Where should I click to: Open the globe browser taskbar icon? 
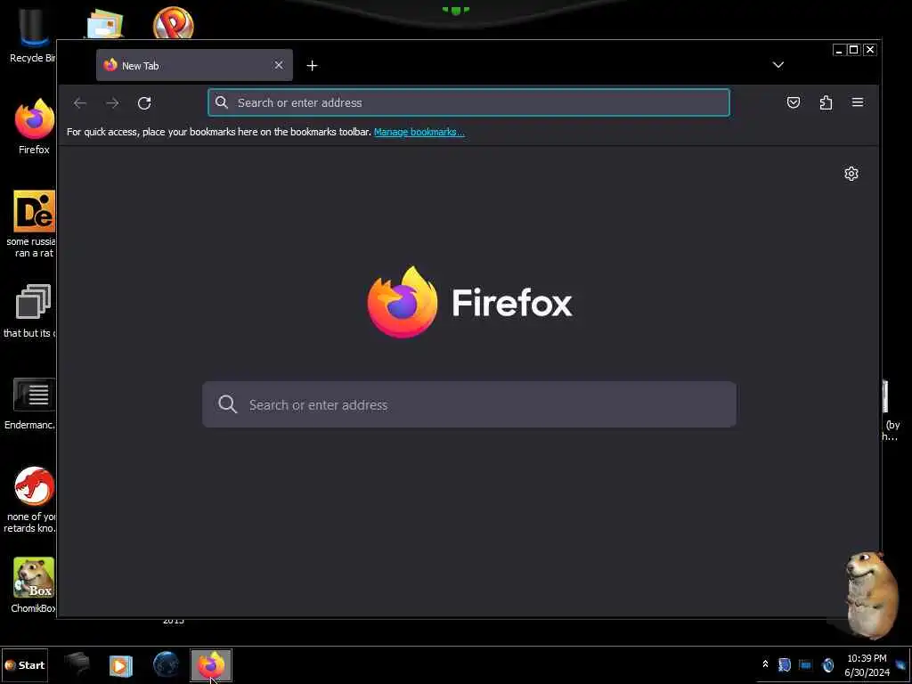[x=166, y=664]
